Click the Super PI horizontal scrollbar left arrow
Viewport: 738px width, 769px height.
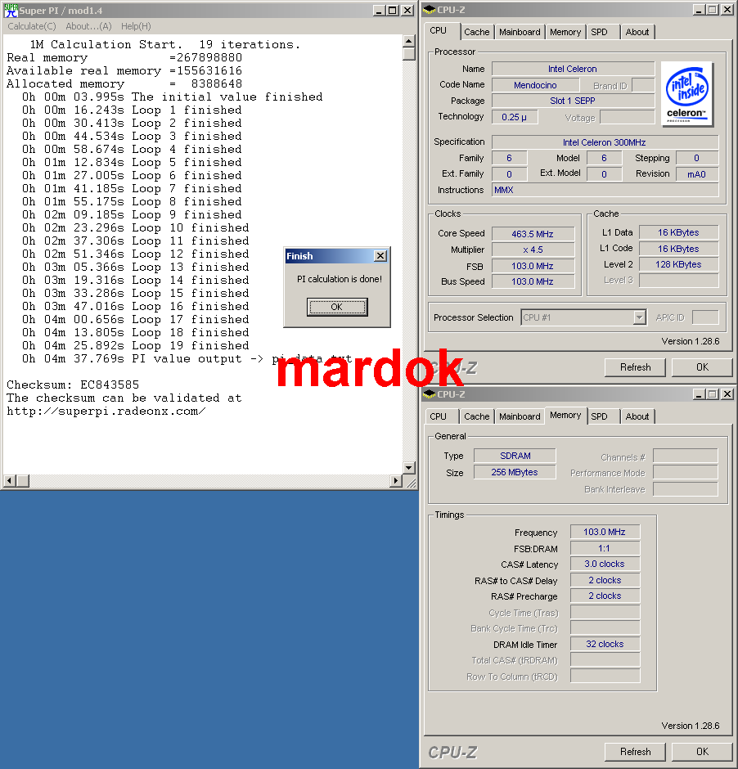point(9,481)
